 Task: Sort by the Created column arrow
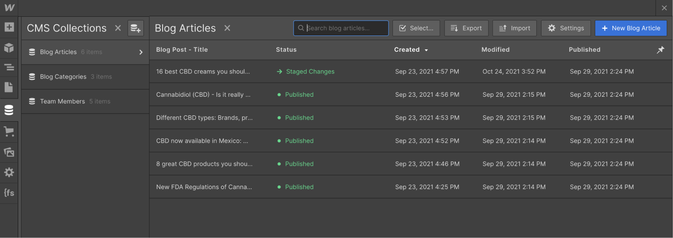(426, 50)
